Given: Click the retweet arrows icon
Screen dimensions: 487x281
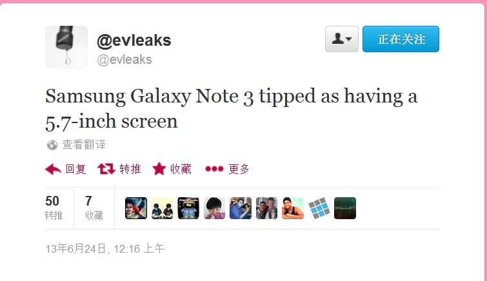Looking at the screenshot, I should point(106,170).
